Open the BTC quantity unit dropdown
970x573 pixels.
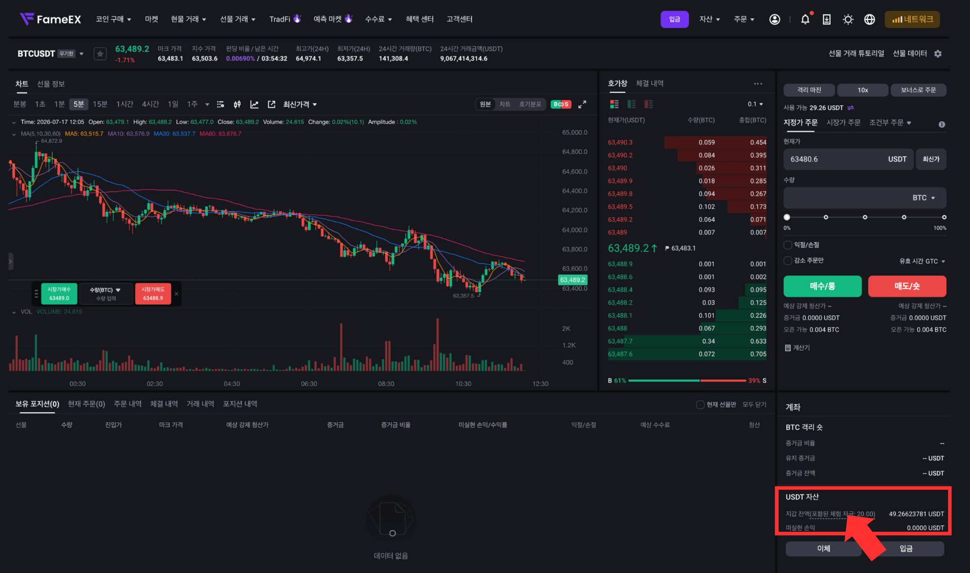(924, 198)
